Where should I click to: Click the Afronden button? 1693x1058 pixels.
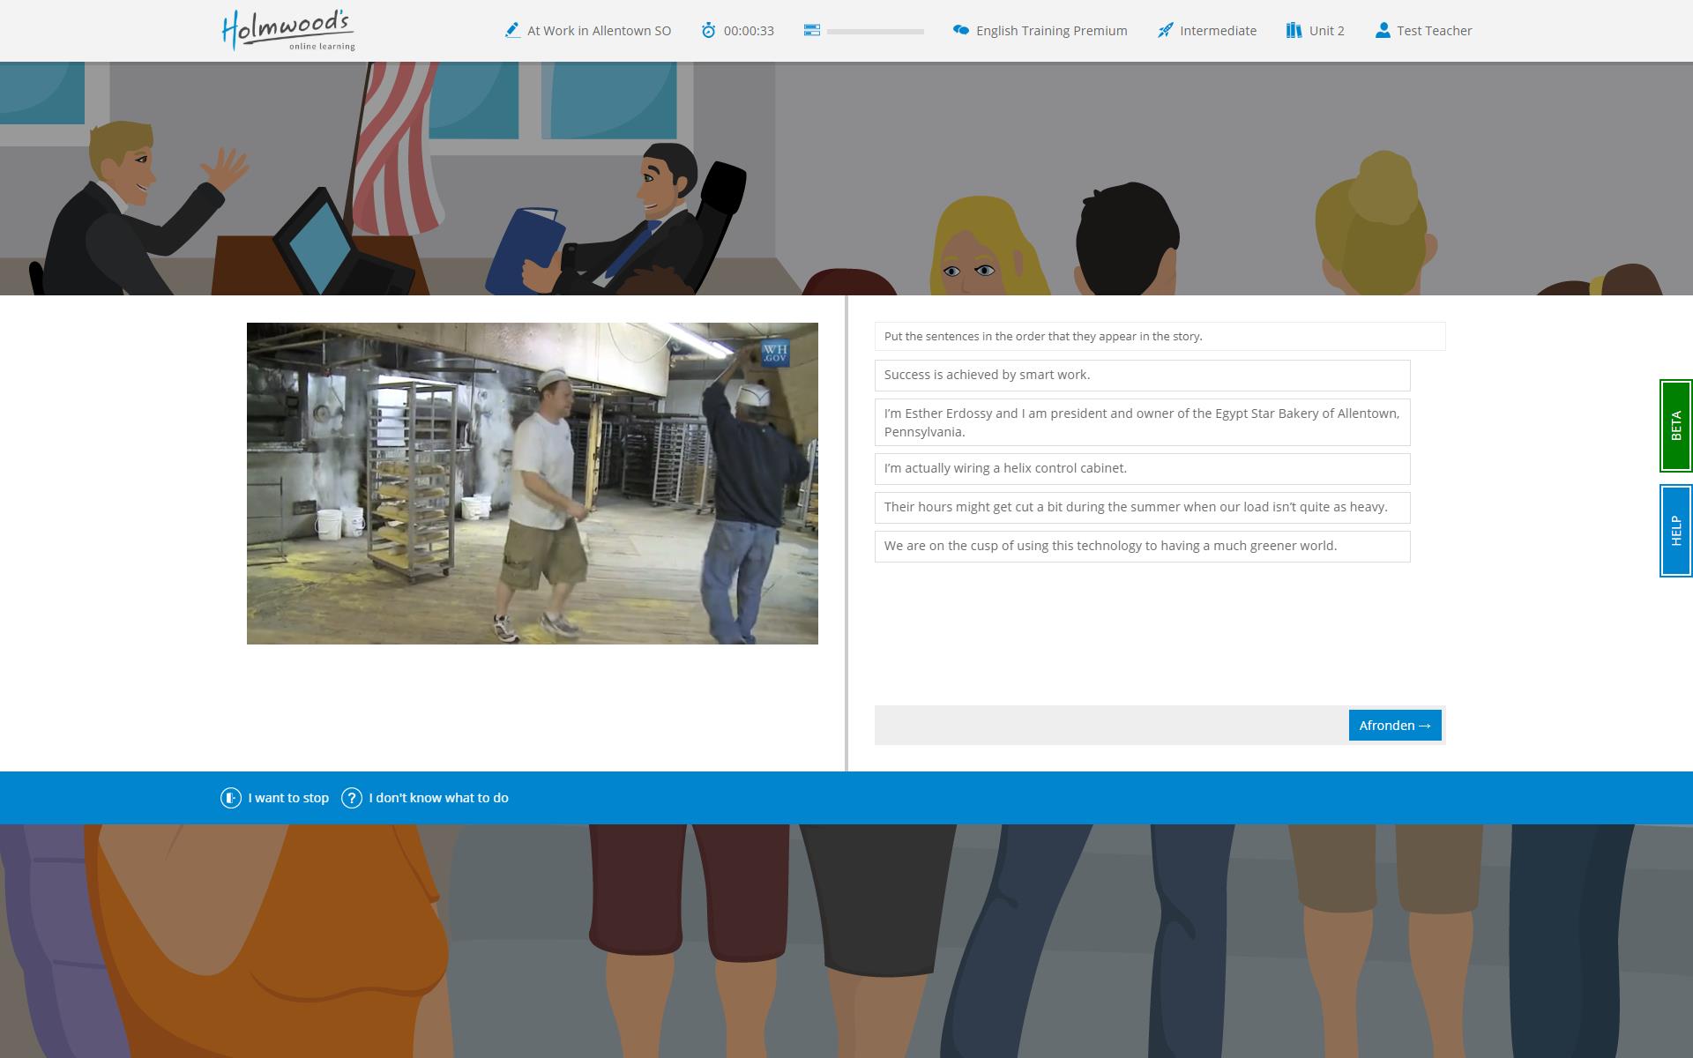1395,726
